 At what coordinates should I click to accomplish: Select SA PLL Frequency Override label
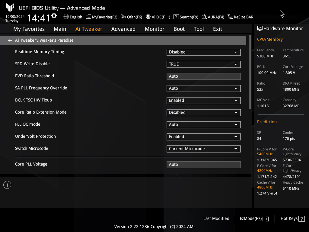tap(41, 88)
